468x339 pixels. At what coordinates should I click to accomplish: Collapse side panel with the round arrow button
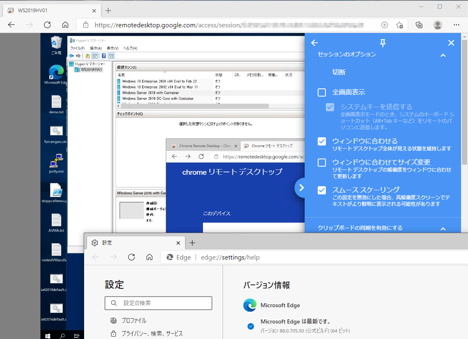point(301,188)
